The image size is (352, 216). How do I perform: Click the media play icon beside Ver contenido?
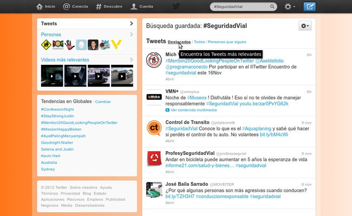click(167, 110)
